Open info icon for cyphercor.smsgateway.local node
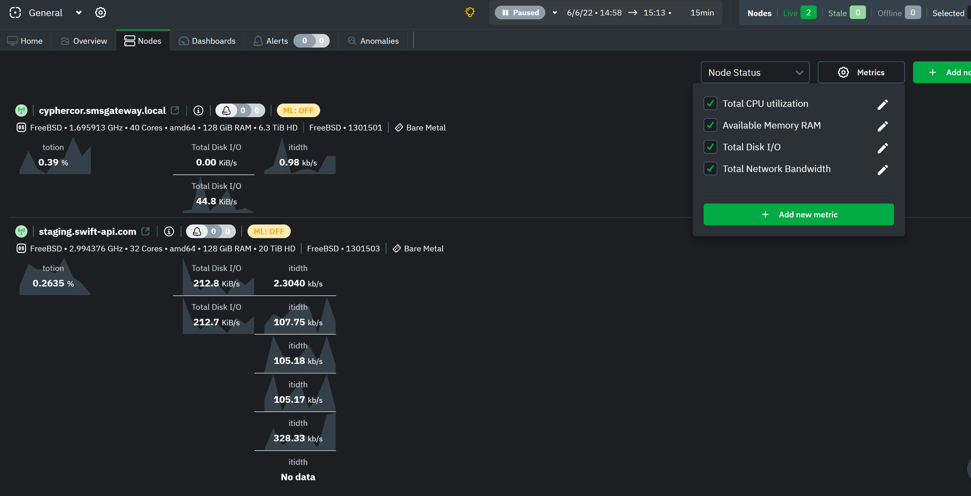 click(x=198, y=110)
